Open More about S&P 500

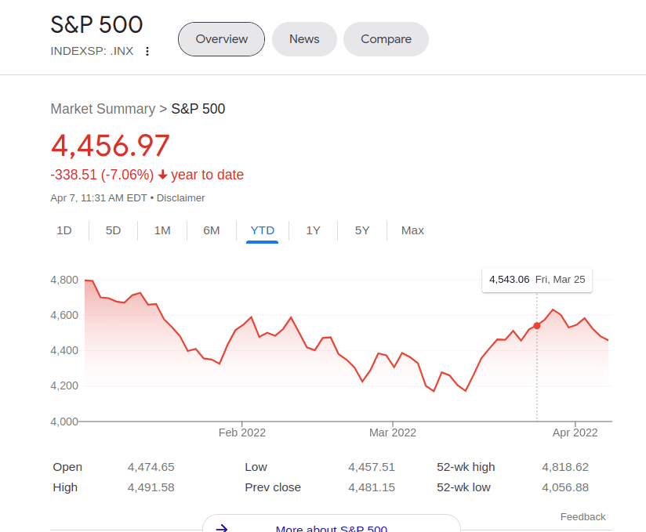pos(331,529)
